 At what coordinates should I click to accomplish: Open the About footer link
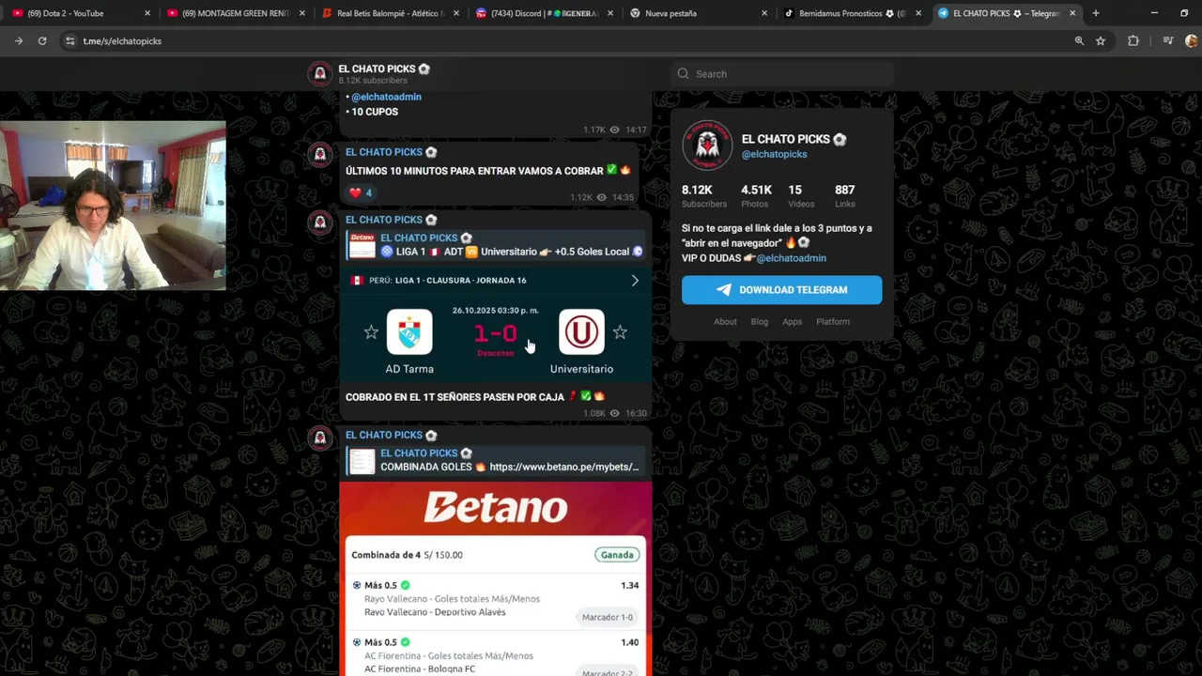click(x=725, y=322)
